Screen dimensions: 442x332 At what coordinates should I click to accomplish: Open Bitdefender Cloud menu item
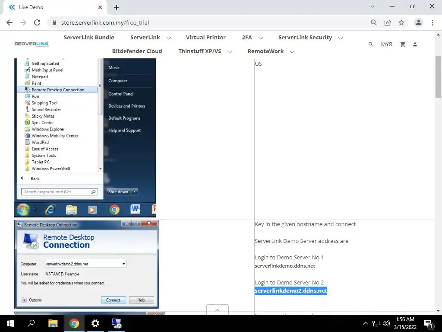(137, 51)
